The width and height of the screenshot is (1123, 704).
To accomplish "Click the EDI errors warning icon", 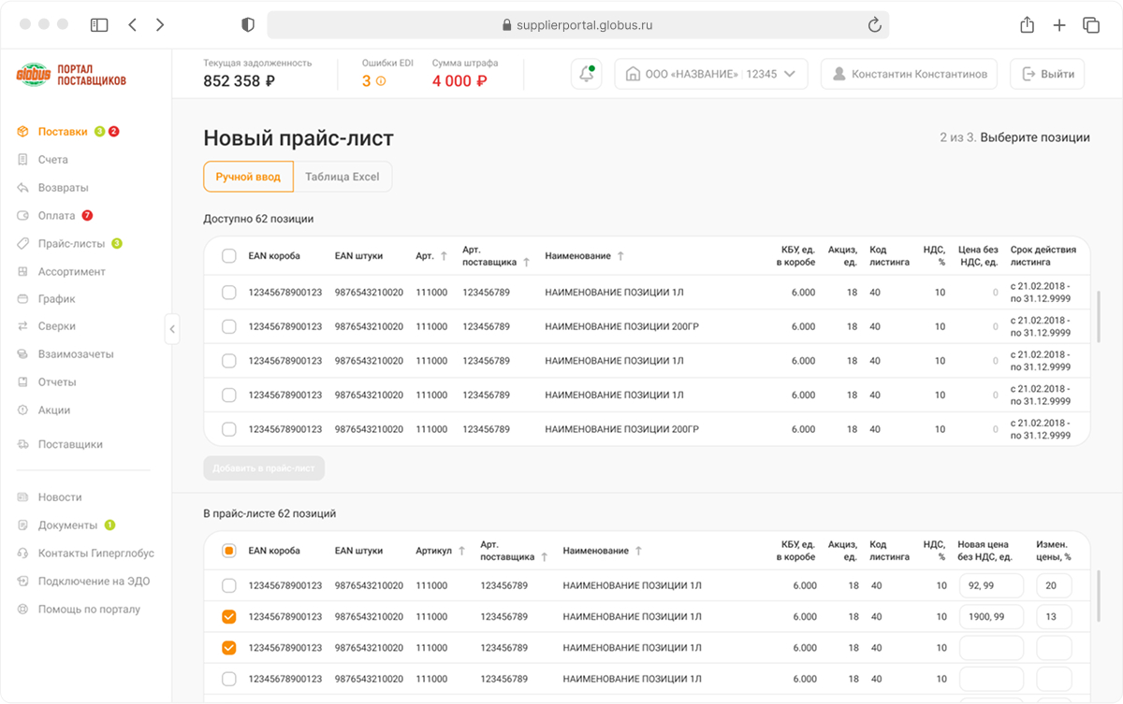I will (x=381, y=81).
